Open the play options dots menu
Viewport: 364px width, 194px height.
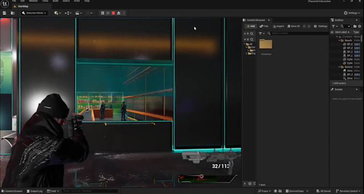point(124,13)
